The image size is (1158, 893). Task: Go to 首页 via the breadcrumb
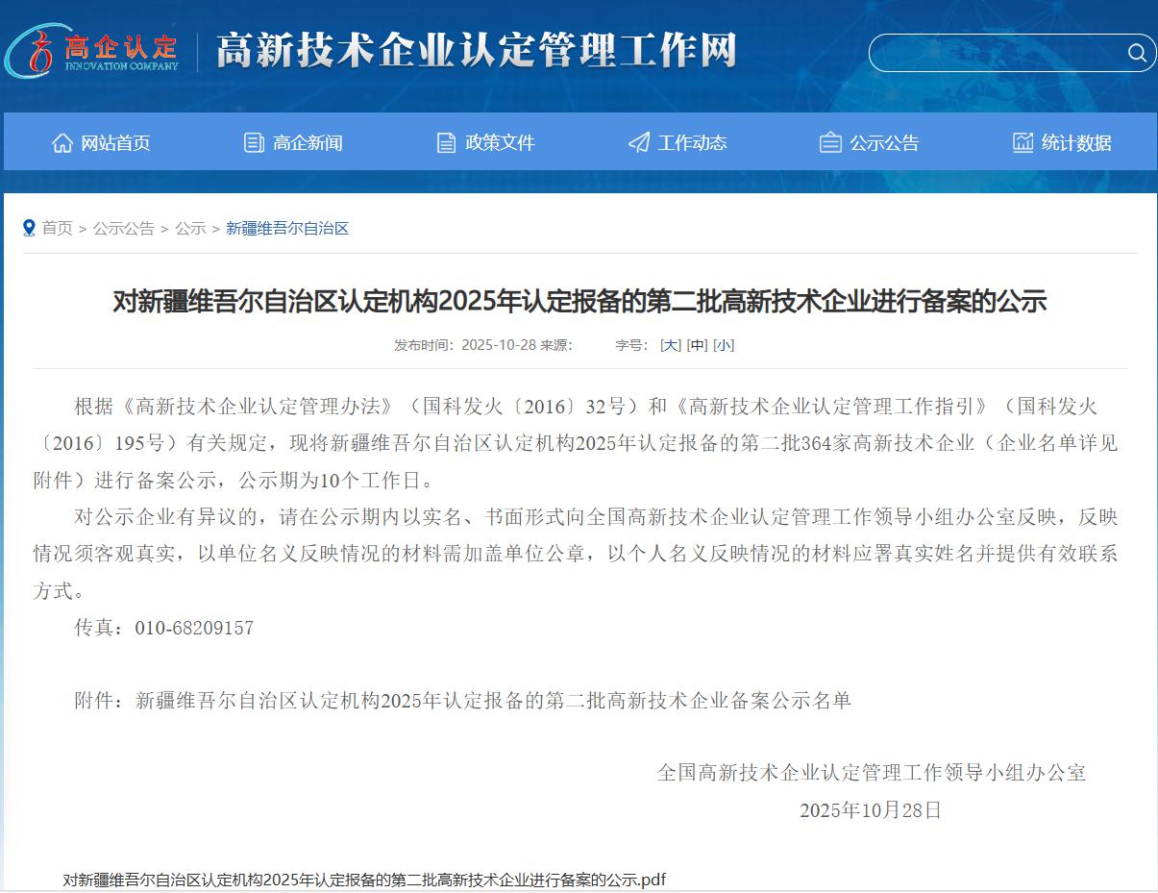tap(57, 228)
